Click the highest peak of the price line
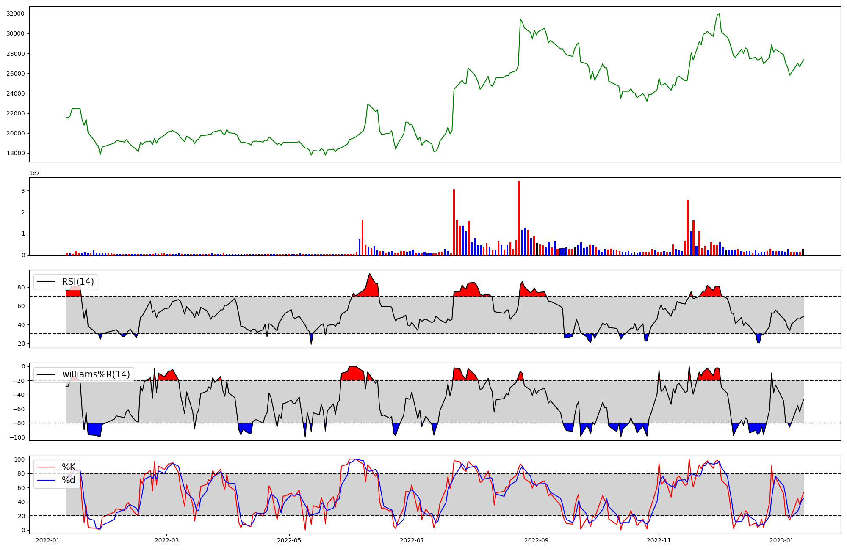 [x=719, y=14]
